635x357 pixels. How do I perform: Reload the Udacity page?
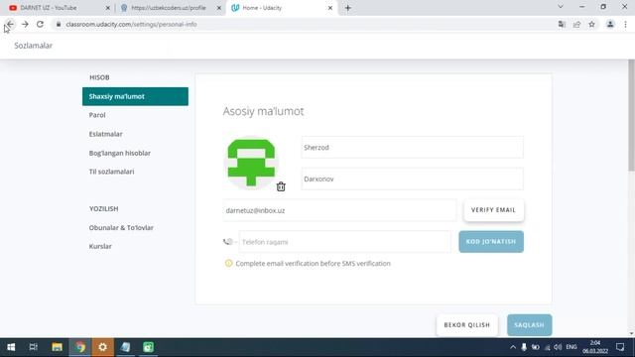40,24
